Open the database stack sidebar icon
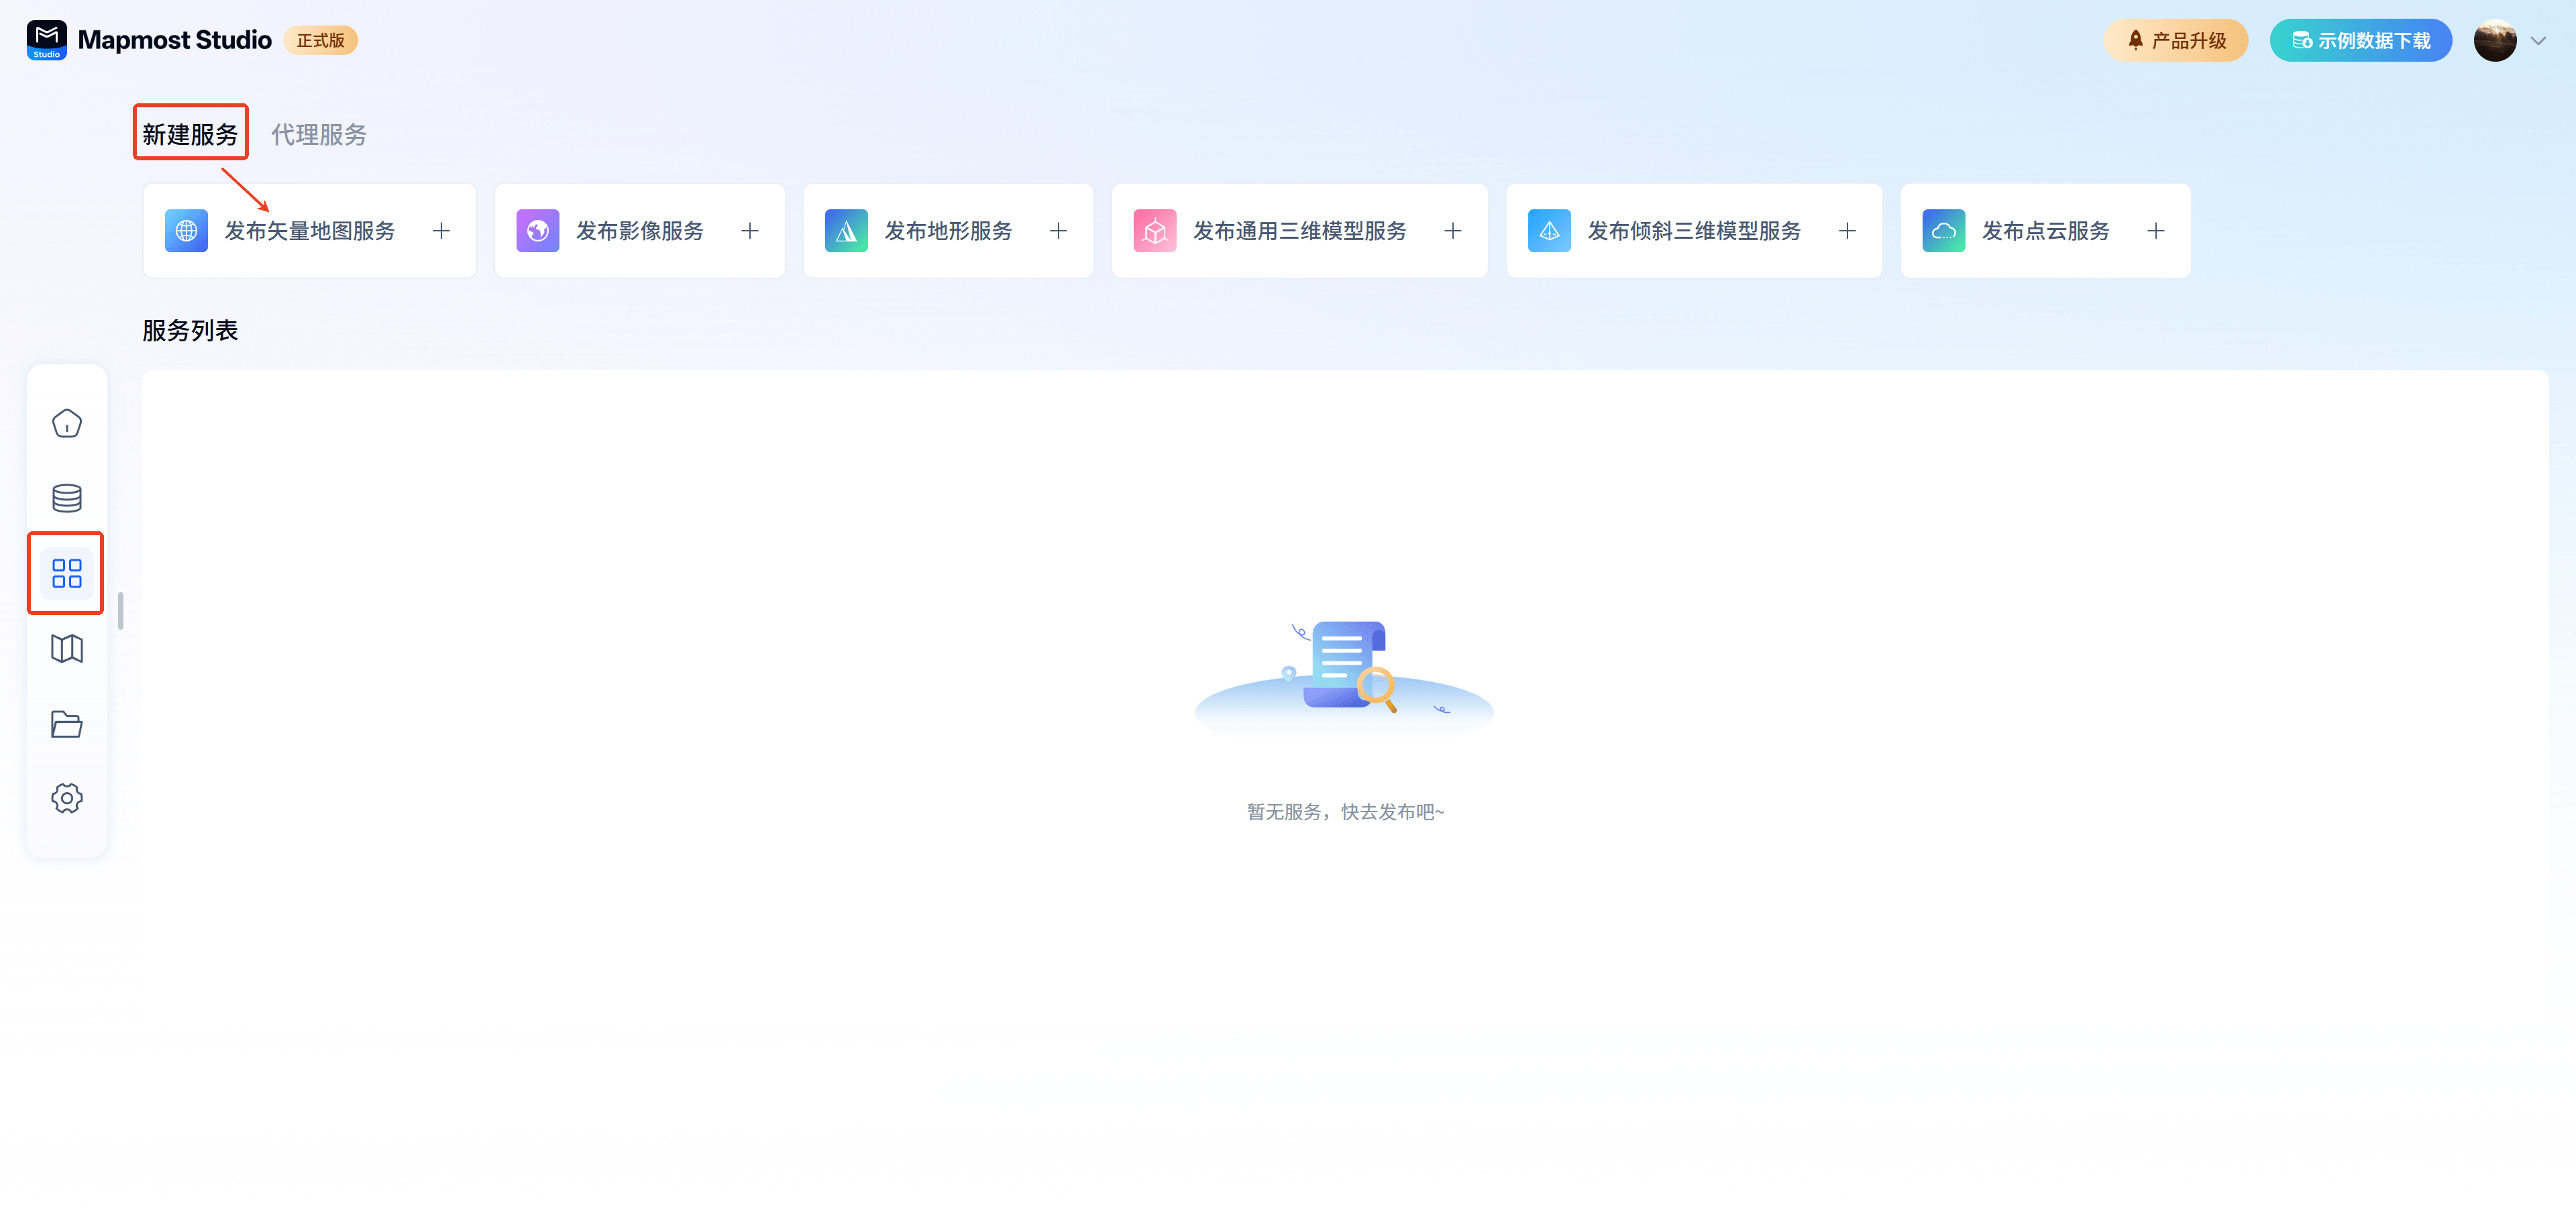The height and width of the screenshot is (1222, 2576). pyautogui.click(x=66, y=498)
